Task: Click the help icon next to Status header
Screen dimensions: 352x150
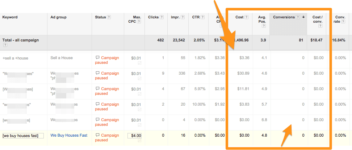Action: click(x=109, y=17)
